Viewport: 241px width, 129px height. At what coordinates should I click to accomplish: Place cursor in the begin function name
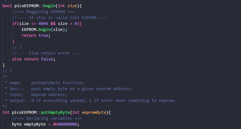point(49,6)
